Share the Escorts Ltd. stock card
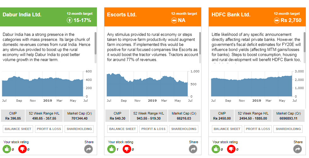 click(193, 149)
